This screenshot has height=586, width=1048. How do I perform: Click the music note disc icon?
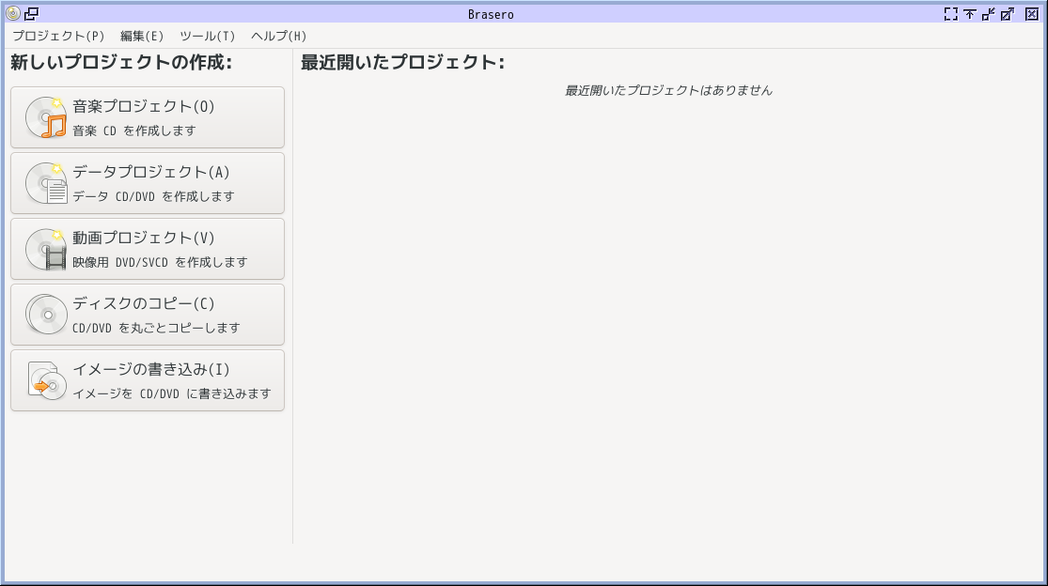tap(46, 117)
